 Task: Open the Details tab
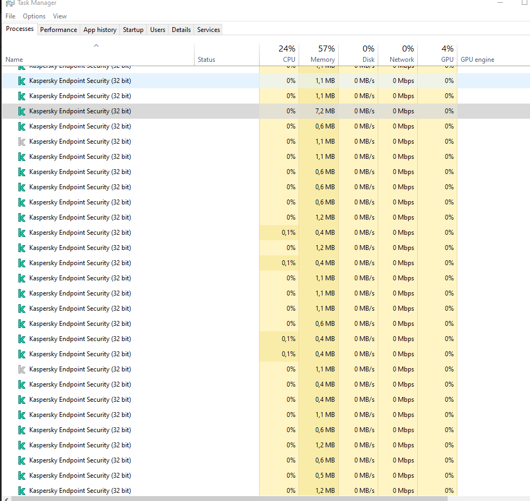coord(181,30)
